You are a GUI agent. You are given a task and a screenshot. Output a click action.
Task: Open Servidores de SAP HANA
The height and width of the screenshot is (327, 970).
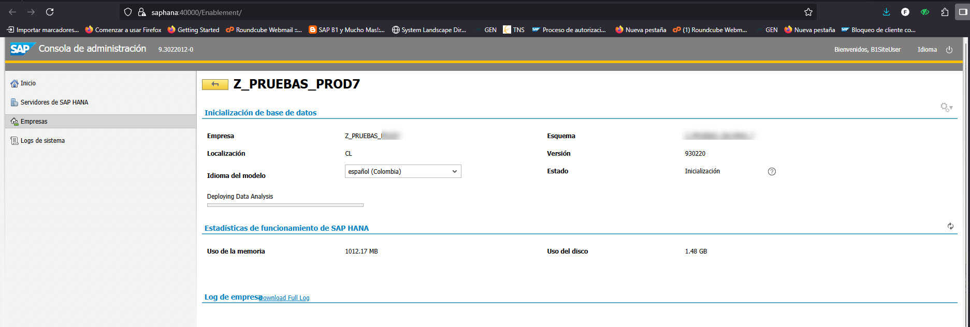point(54,102)
